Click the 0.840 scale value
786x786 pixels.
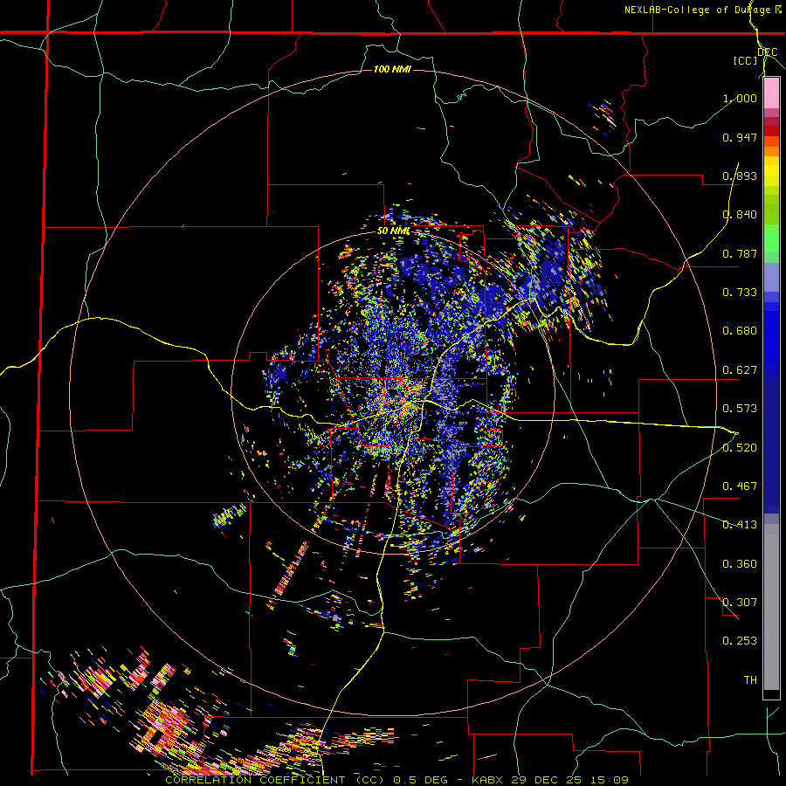point(740,215)
